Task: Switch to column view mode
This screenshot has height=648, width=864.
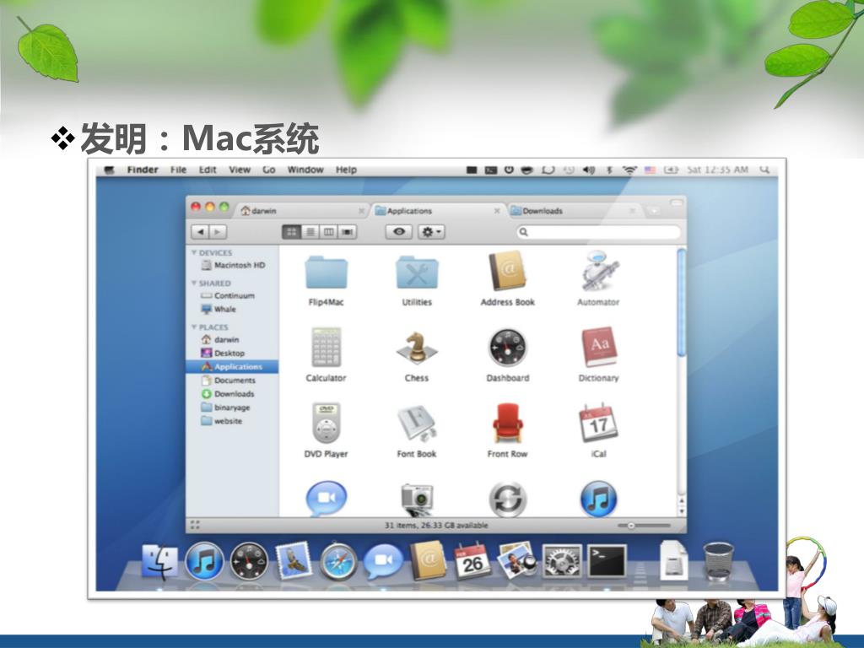Action: pyautogui.click(x=328, y=232)
